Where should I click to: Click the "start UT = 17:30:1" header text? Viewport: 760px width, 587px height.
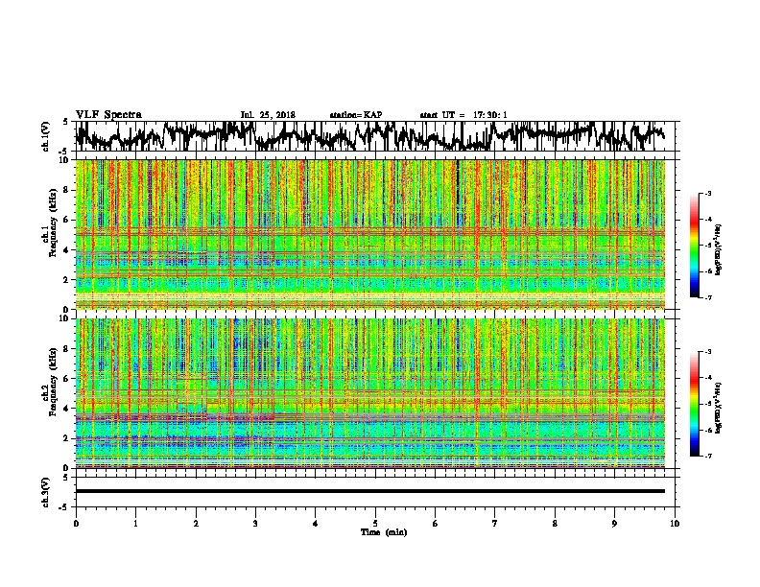click(x=463, y=115)
